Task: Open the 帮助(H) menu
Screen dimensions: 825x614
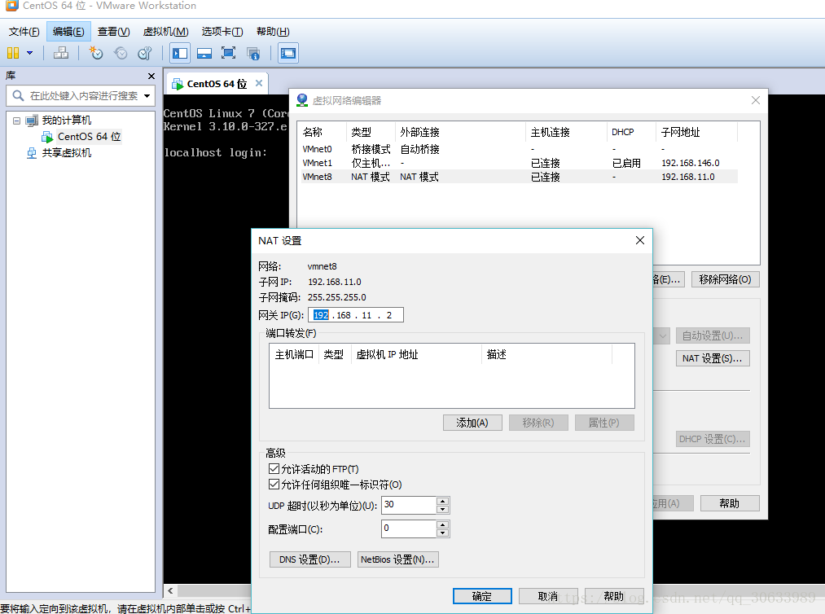Action: pyautogui.click(x=273, y=32)
